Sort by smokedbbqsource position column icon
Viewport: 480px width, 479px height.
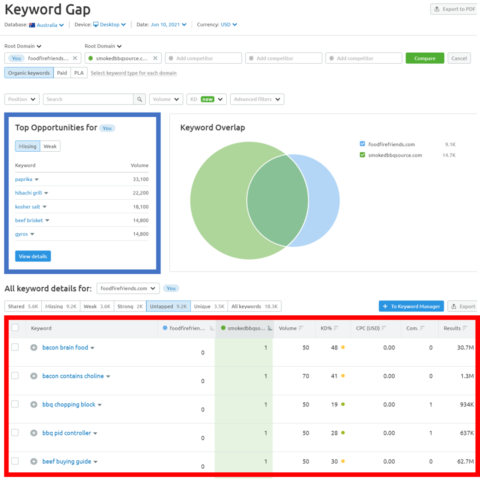[x=270, y=328]
